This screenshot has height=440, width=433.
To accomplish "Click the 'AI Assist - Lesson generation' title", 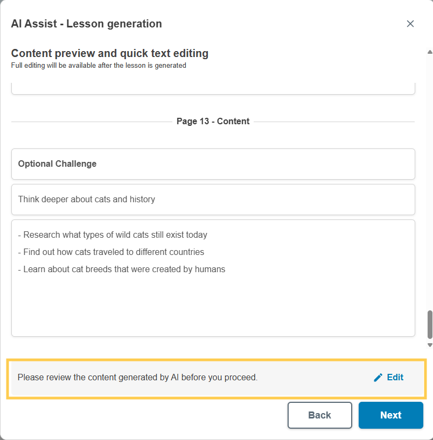I will coord(86,24).
